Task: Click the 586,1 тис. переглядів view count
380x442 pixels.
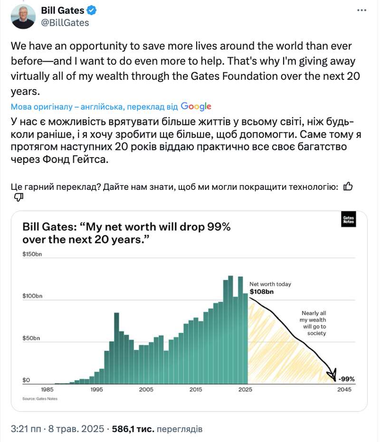Action: (157, 429)
